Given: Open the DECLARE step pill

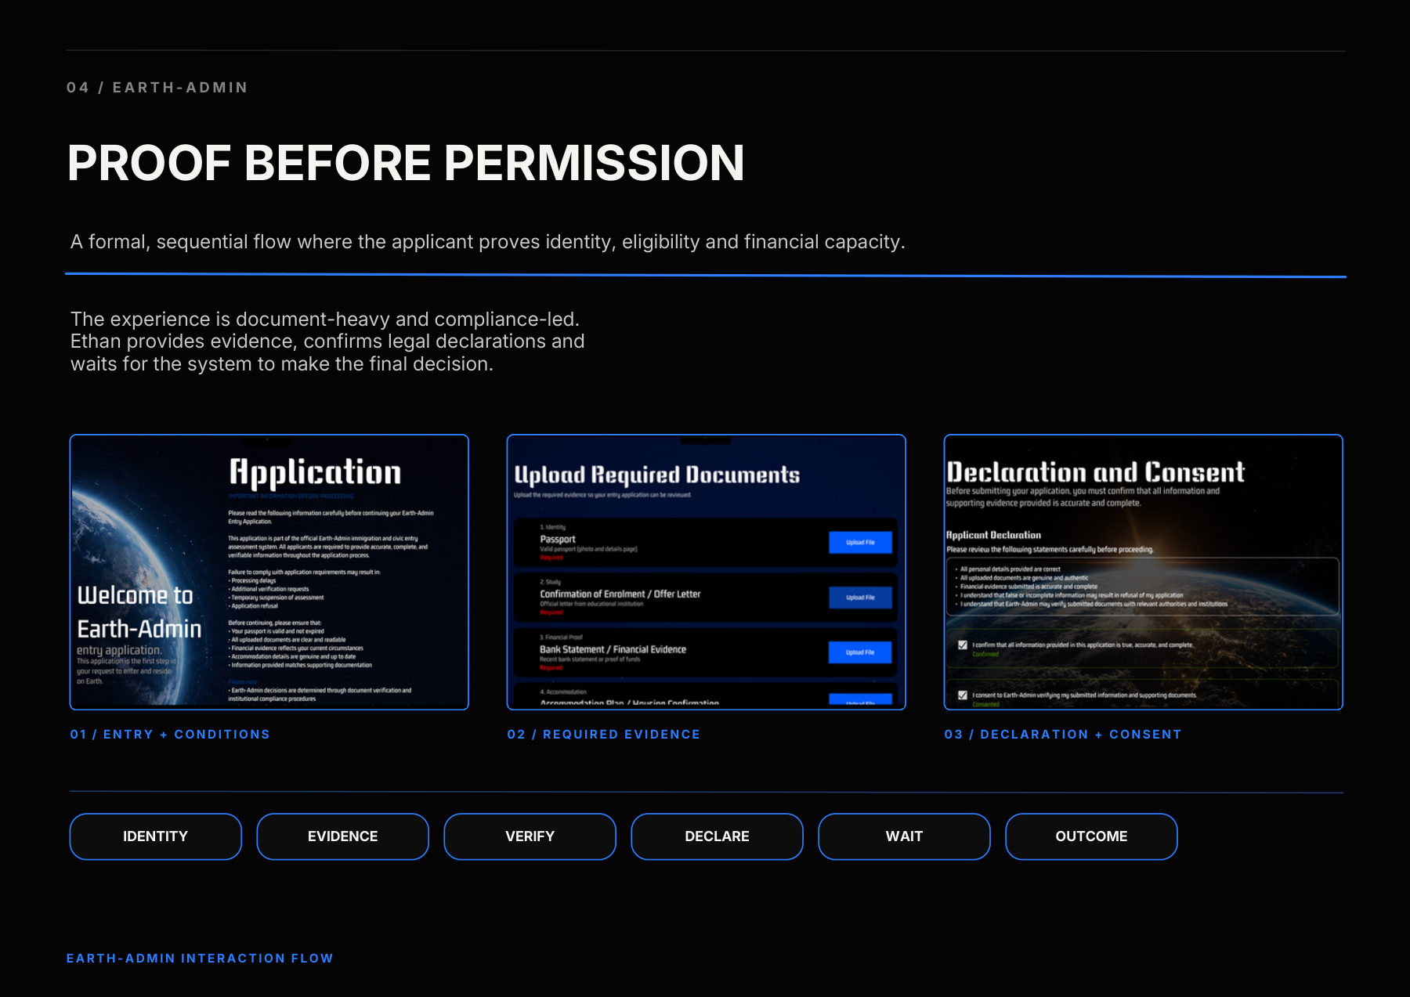Looking at the screenshot, I should click(717, 836).
